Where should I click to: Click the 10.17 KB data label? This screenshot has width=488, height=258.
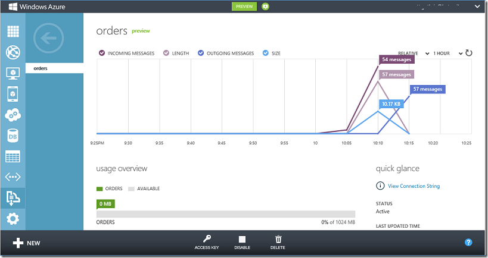coord(391,104)
